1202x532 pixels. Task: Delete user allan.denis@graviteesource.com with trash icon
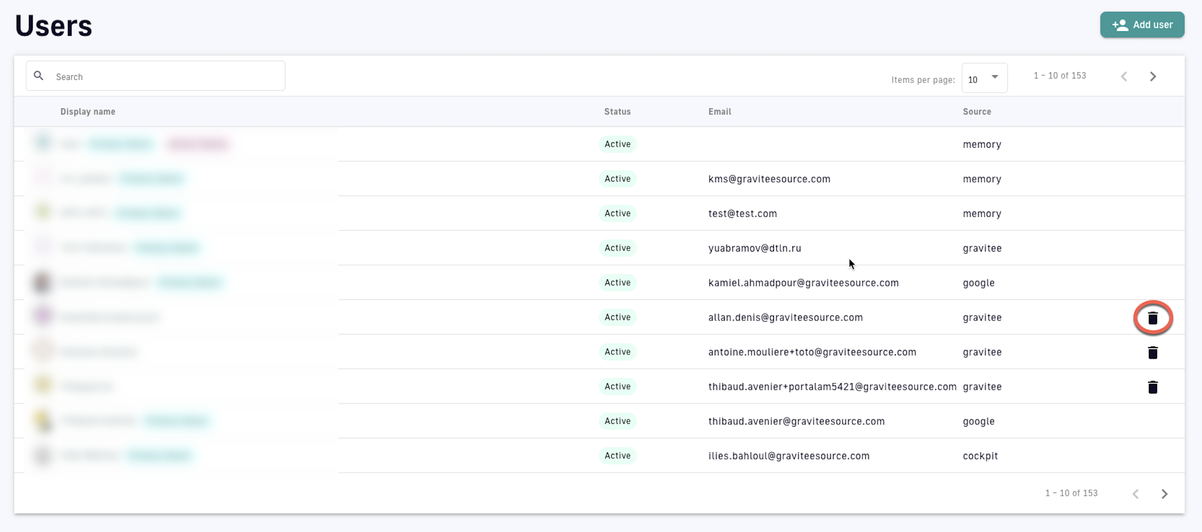coord(1152,318)
